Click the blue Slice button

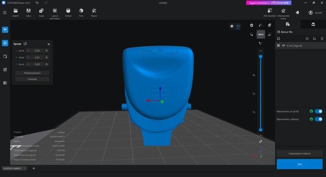click(300, 164)
